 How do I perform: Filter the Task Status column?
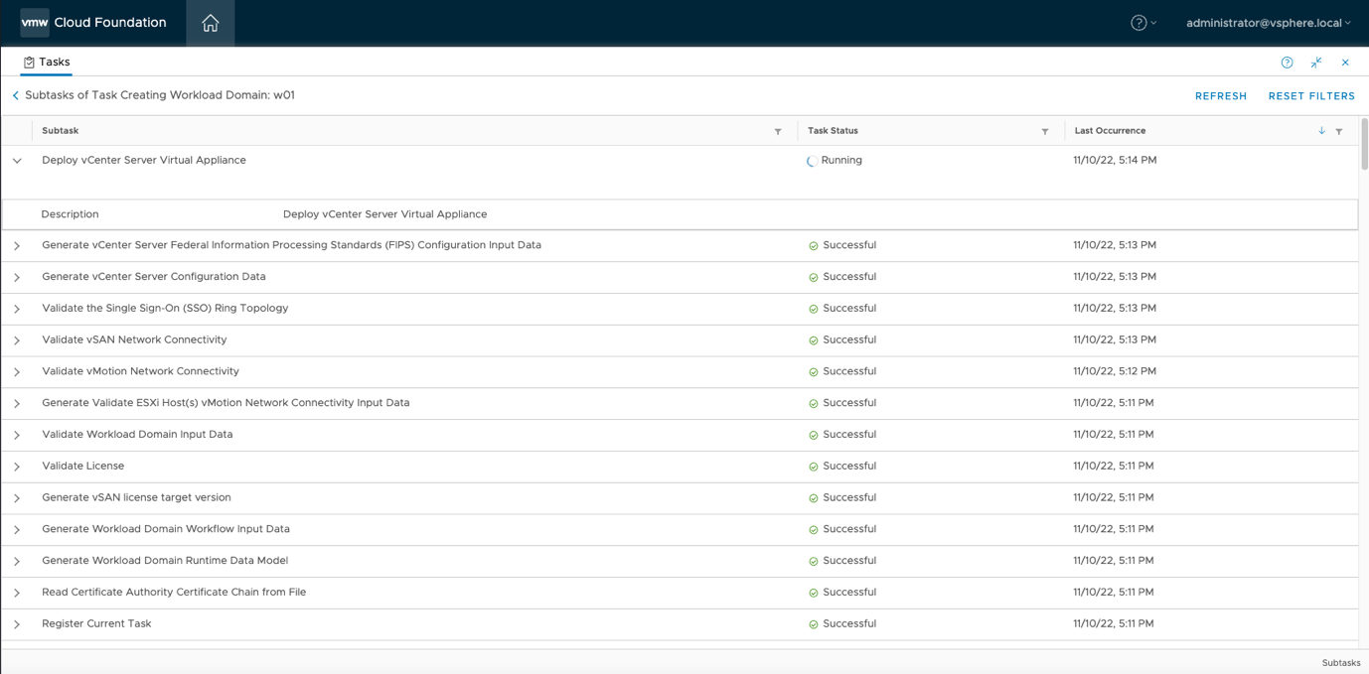(1045, 131)
